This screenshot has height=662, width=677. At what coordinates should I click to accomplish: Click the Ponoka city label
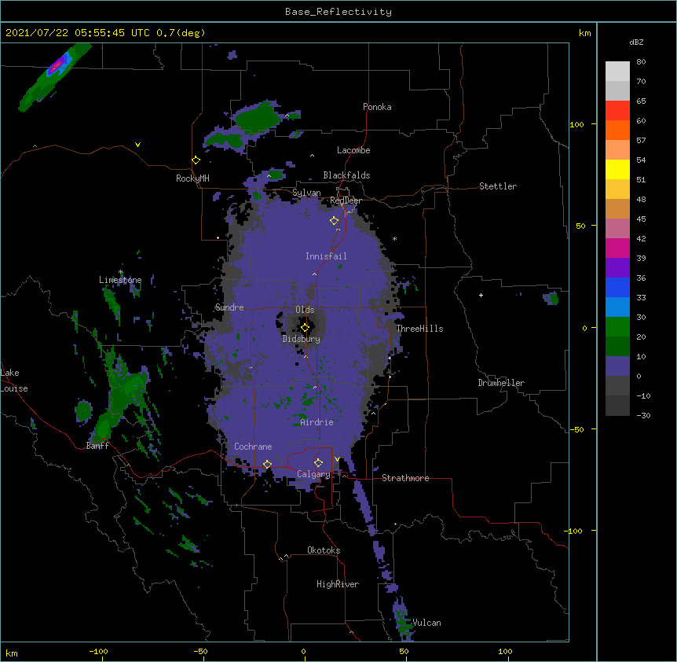(377, 107)
